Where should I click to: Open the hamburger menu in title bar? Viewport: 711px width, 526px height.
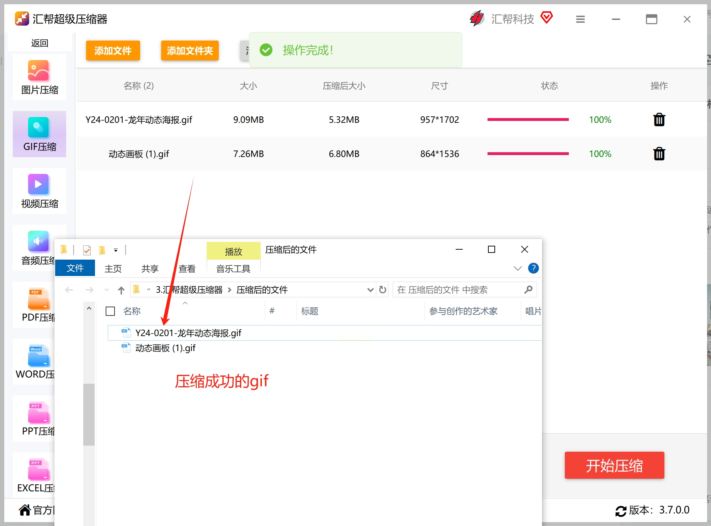[580, 19]
